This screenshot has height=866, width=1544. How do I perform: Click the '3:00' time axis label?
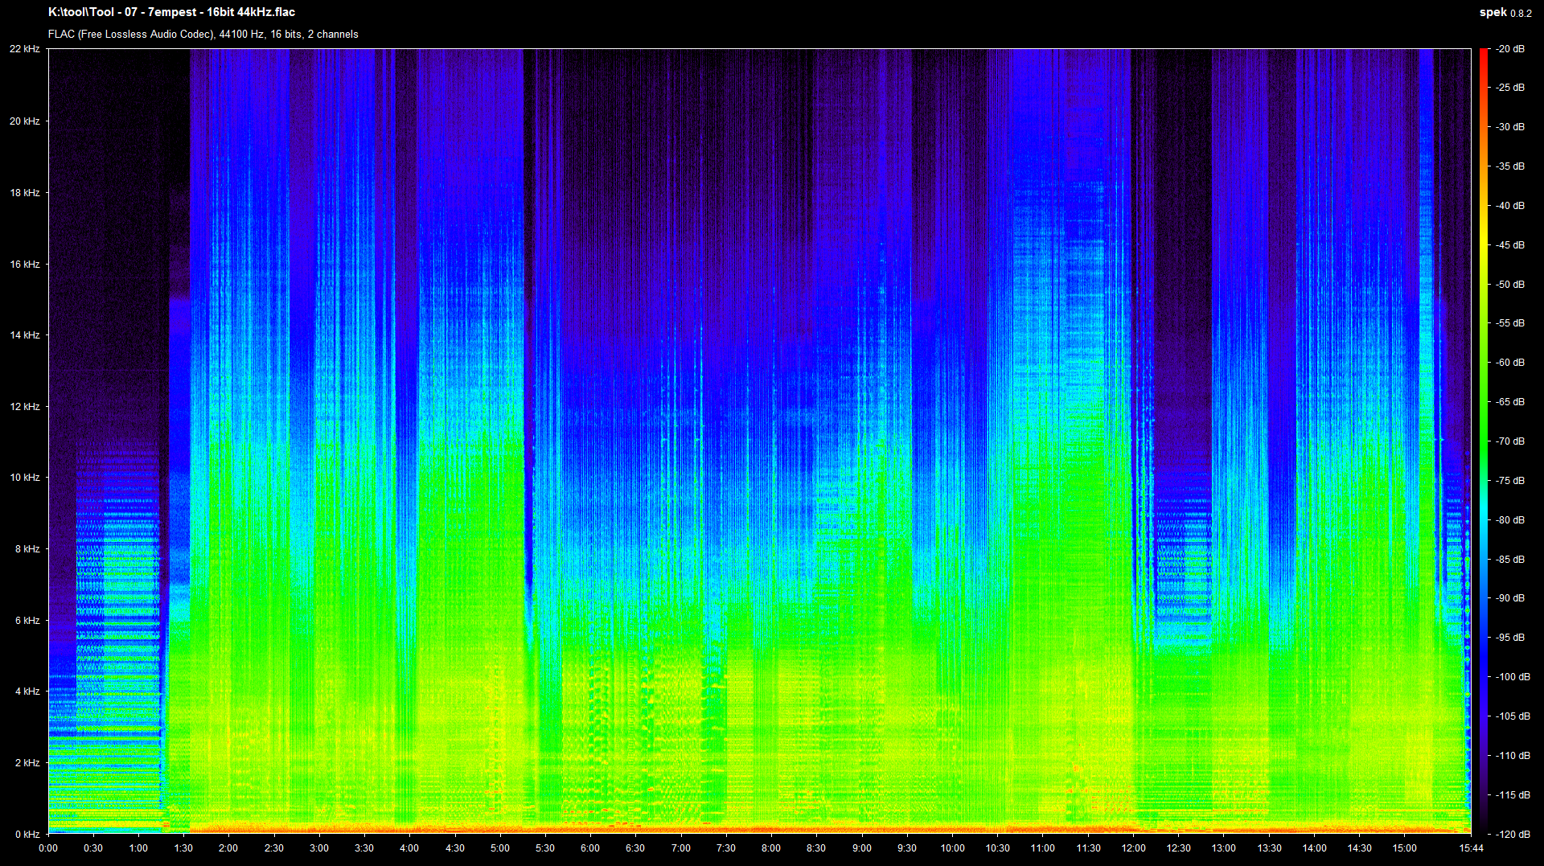point(319,848)
